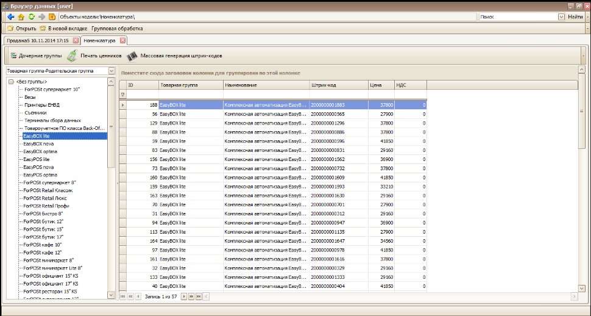The height and width of the screenshot is (316, 591).
Task: Sort by НДС column header
Action: [x=411, y=85]
